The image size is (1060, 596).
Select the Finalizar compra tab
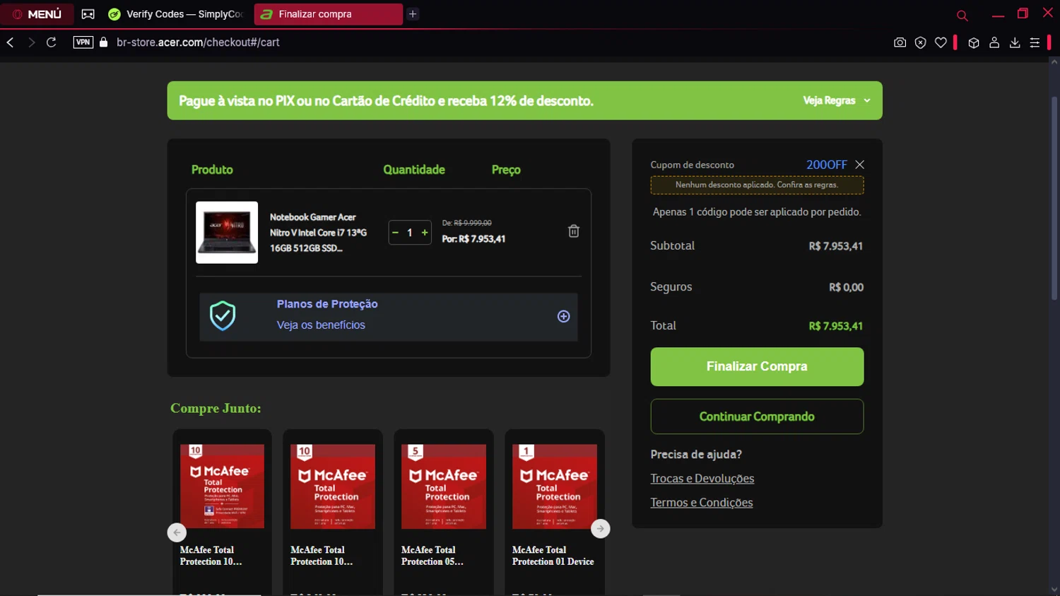click(x=329, y=14)
